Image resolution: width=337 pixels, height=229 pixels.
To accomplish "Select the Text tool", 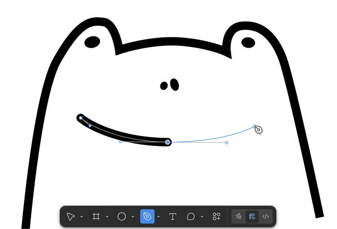I will click(x=173, y=216).
